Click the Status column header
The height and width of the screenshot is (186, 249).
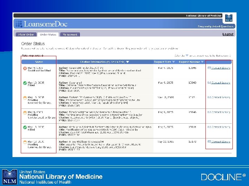click(39, 62)
